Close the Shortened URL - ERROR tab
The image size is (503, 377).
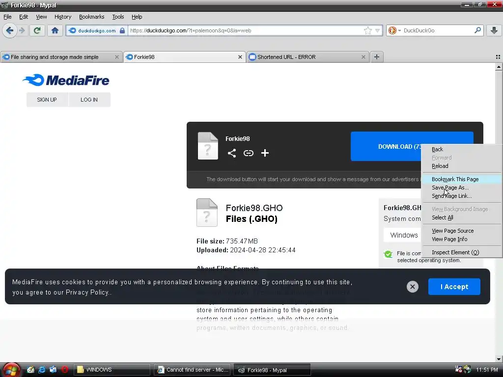pyautogui.click(x=363, y=57)
